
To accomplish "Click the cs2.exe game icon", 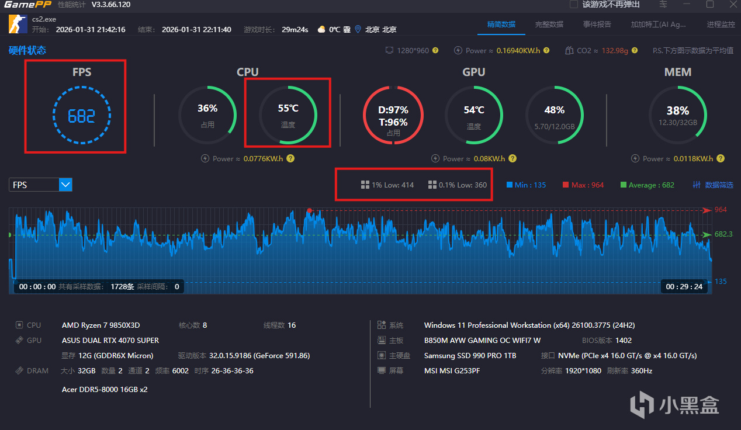I will tap(17, 24).
